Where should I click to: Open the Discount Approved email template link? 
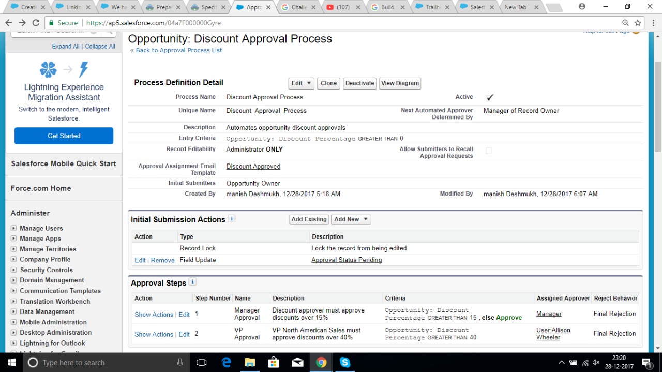pyautogui.click(x=253, y=167)
